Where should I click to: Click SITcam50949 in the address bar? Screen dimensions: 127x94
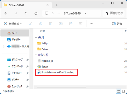click(72, 13)
